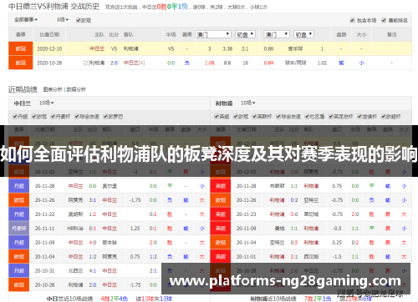Click 奥尔堡 in the 20-11-28 row
Viewport: 418px width, 302px height.
[110, 186]
